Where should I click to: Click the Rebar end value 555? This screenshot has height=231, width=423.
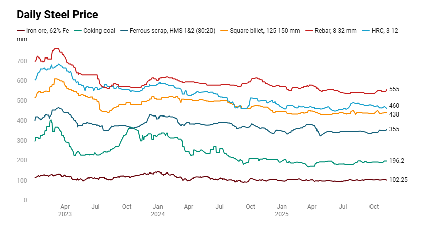point(394,89)
